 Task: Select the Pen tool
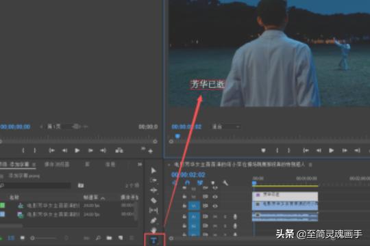pos(153,220)
